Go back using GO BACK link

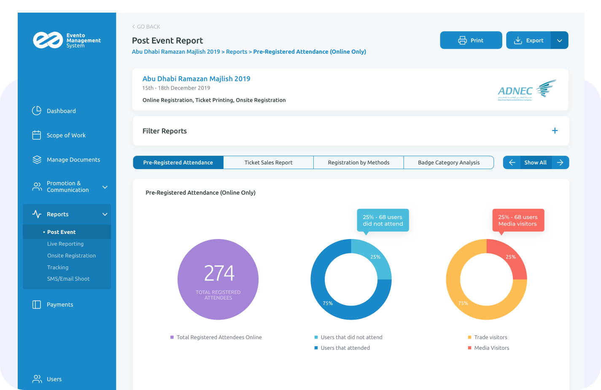coord(146,27)
